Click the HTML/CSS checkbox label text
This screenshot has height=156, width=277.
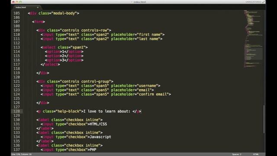tap(98, 124)
